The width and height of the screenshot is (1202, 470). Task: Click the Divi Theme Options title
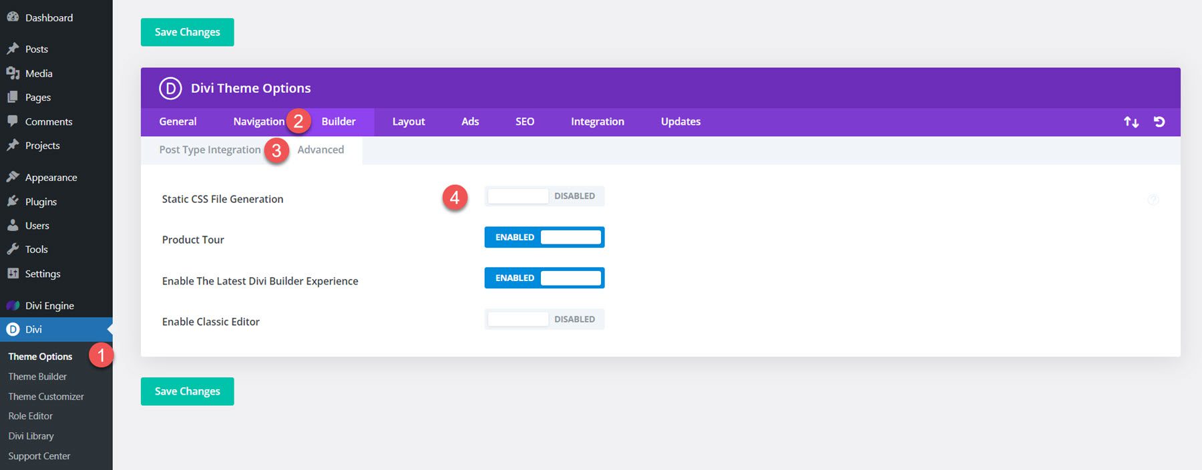click(x=250, y=88)
